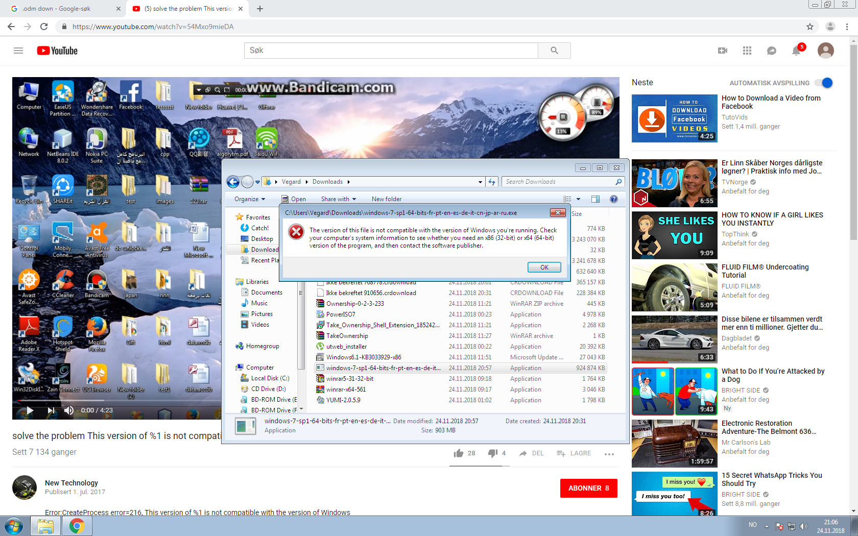Click LAGRE save button
Screen dimensions: 858x536
click(574, 453)
